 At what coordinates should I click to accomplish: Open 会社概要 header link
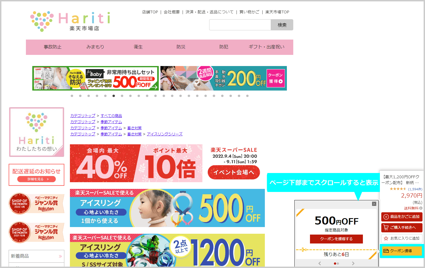click(172, 12)
